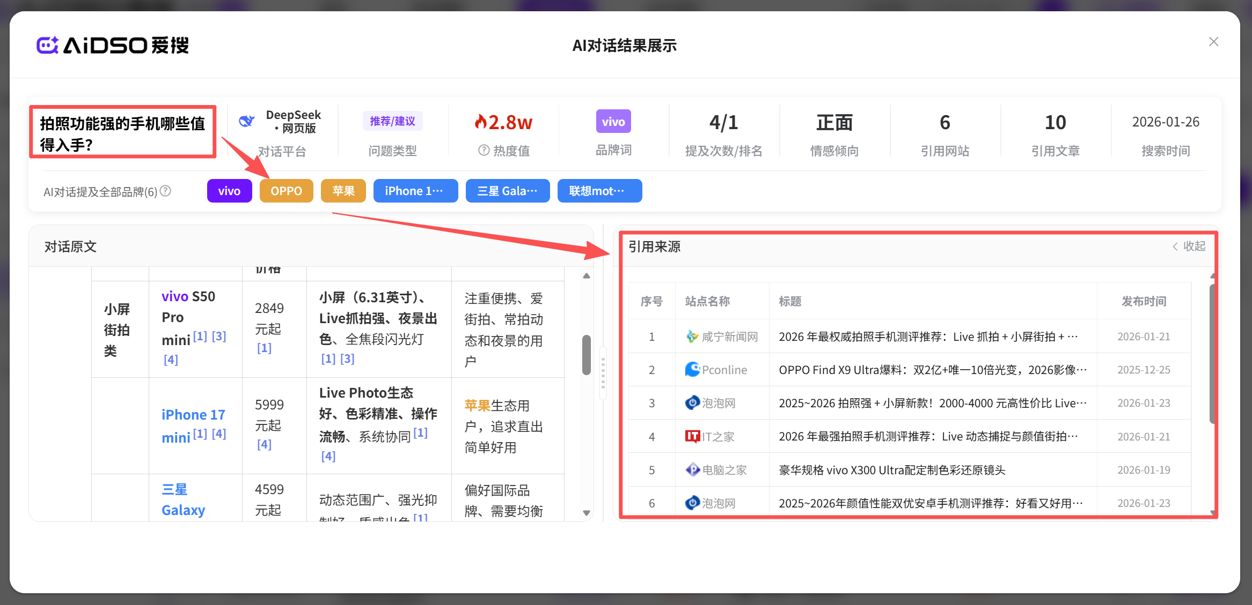
Task: Select the OPPO brand tag
Action: click(286, 191)
